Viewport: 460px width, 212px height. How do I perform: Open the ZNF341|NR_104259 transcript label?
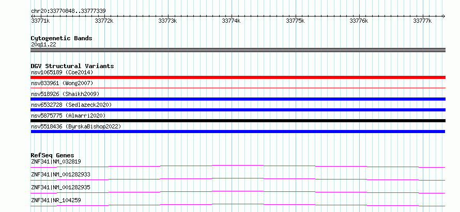56,200
